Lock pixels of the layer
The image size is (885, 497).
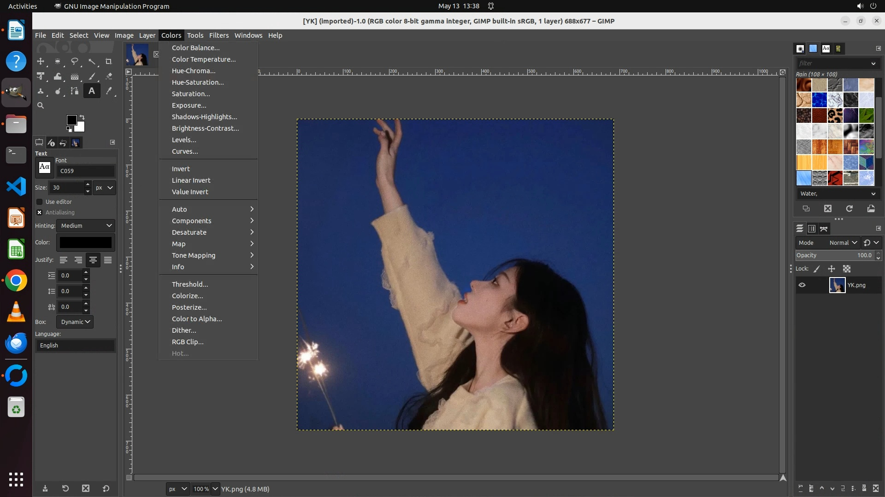click(x=817, y=269)
